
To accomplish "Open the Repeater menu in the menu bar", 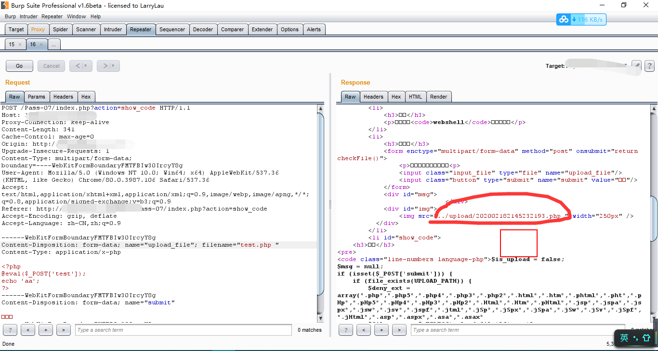I will [x=52, y=16].
